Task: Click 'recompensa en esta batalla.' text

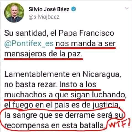Action: pyautogui.click(x=54, y=126)
